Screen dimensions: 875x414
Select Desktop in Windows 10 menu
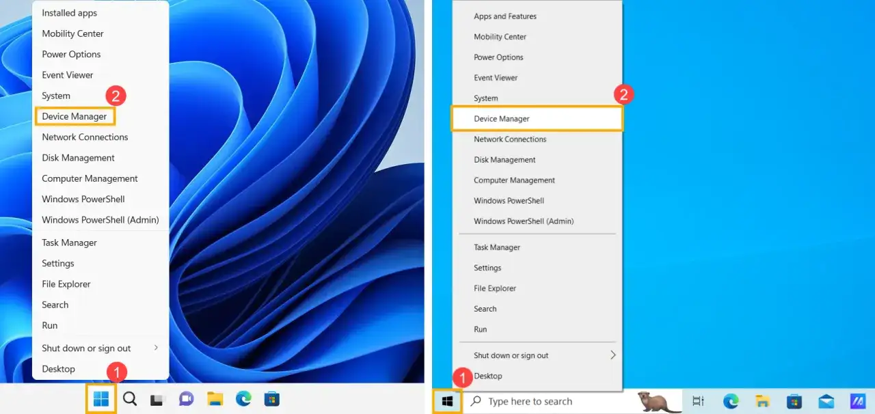(x=537, y=376)
